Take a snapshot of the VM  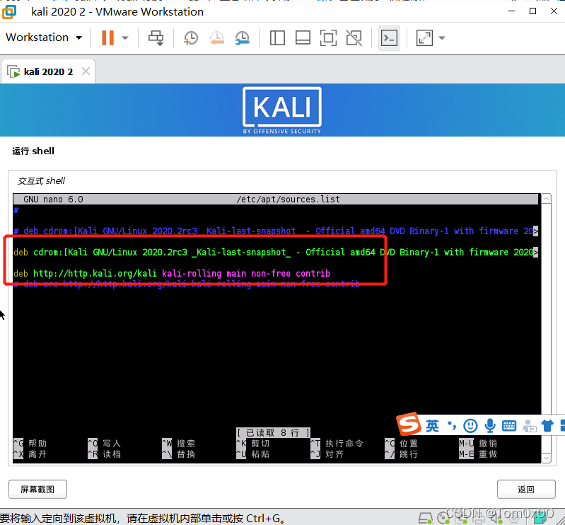tap(191, 38)
